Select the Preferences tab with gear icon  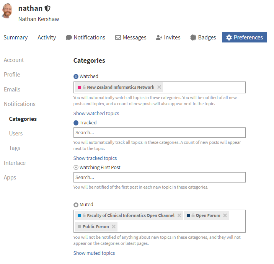pos(244,37)
